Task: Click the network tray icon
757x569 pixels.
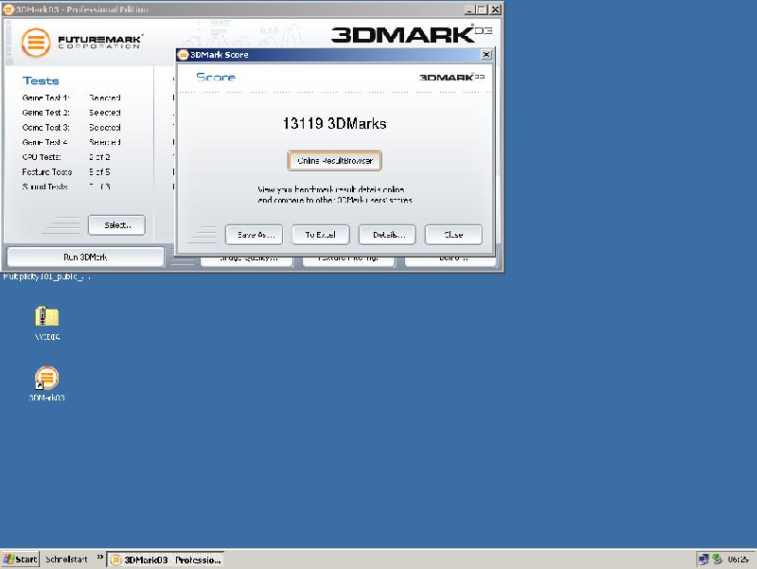Action: tap(703, 560)
